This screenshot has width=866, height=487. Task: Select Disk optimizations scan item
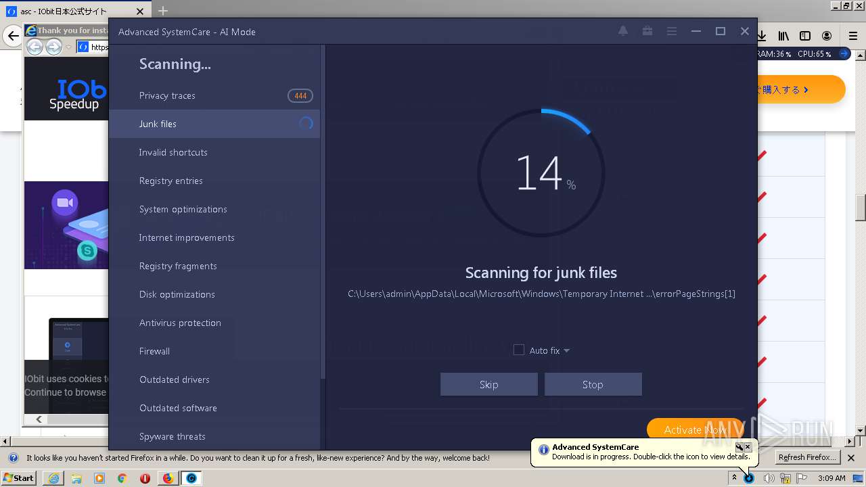coord(214,294)
